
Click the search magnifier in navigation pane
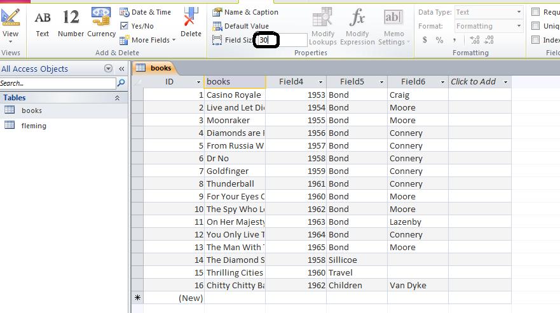121,83
